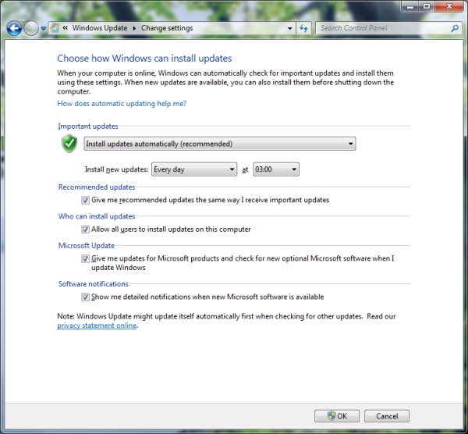
Task: Click the green shield check icon
Action: pos(69,144)
